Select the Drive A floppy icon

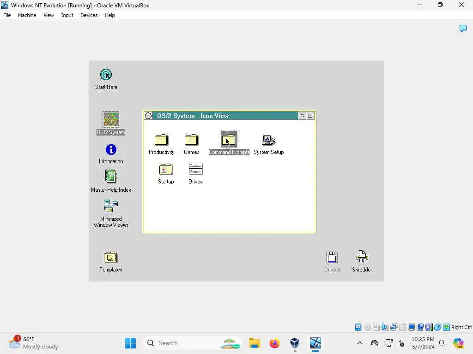(332, 257)
